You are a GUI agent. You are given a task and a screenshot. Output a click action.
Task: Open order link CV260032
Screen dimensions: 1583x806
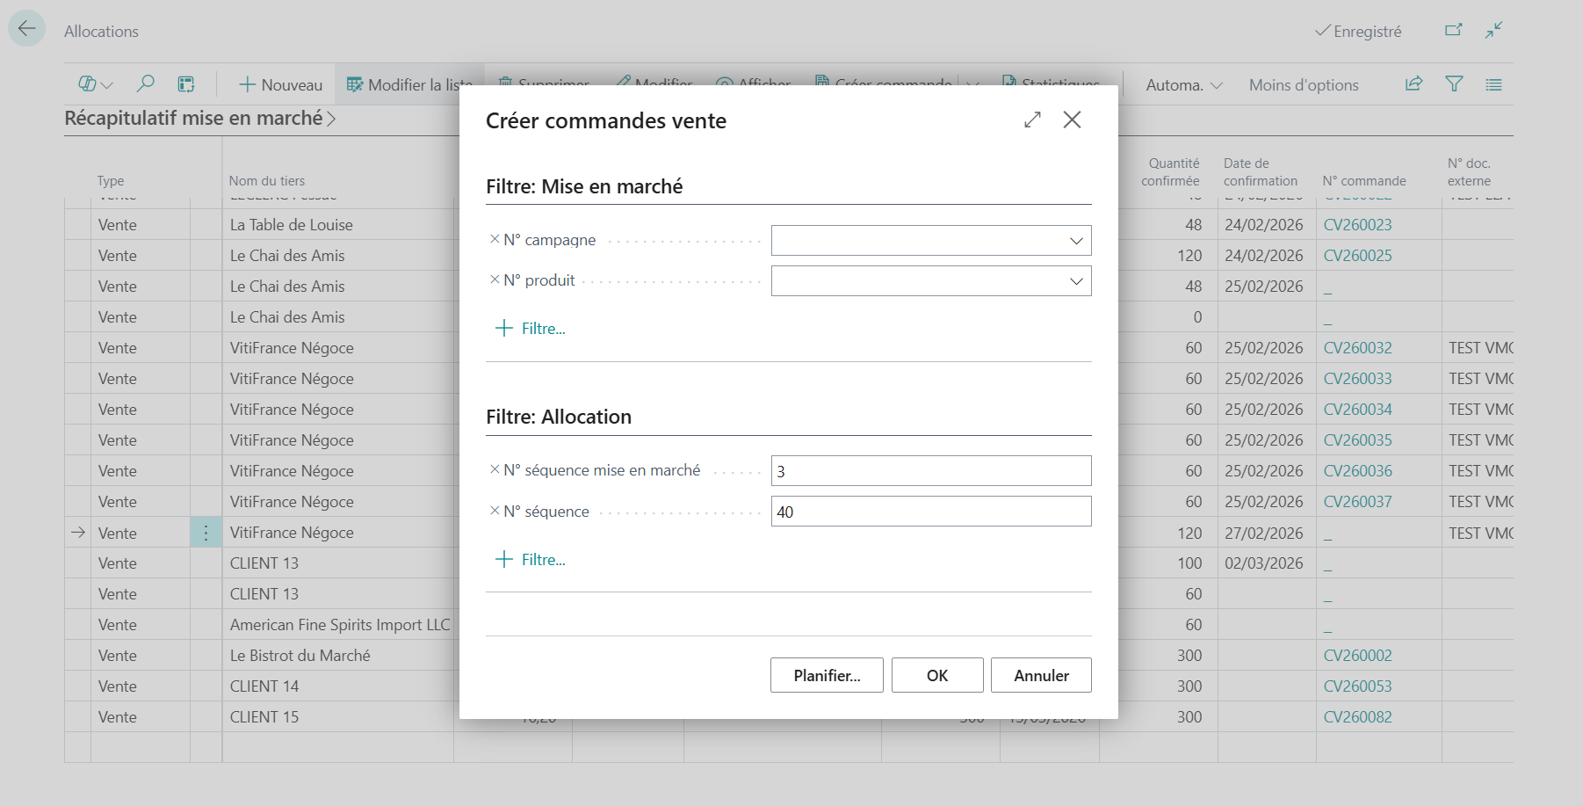[x=1357, y=348]
